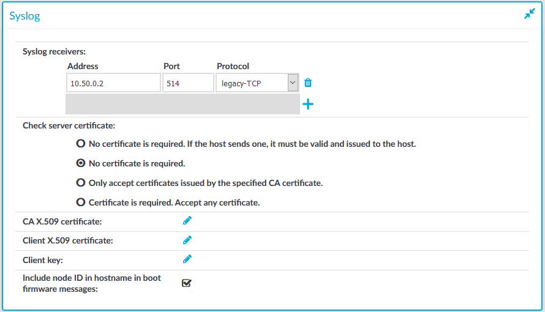545x312 pixels.
Task: Click the empty gray receiver row
Action: 183,104
